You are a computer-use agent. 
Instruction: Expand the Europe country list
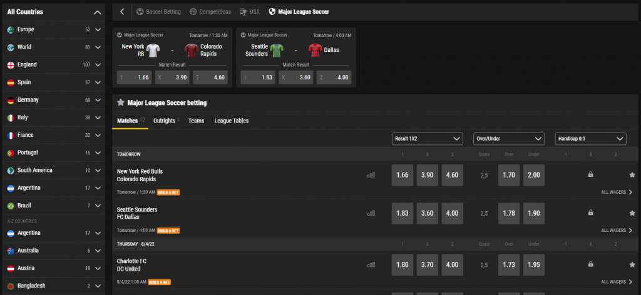pos(98,30)
